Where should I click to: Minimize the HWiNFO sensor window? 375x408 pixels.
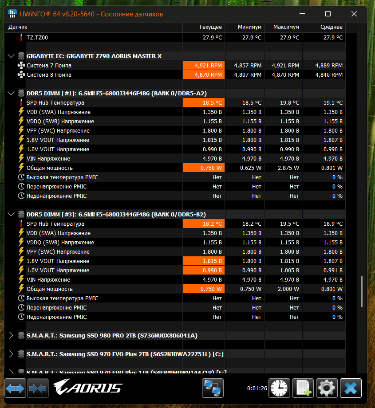(302, 14)
